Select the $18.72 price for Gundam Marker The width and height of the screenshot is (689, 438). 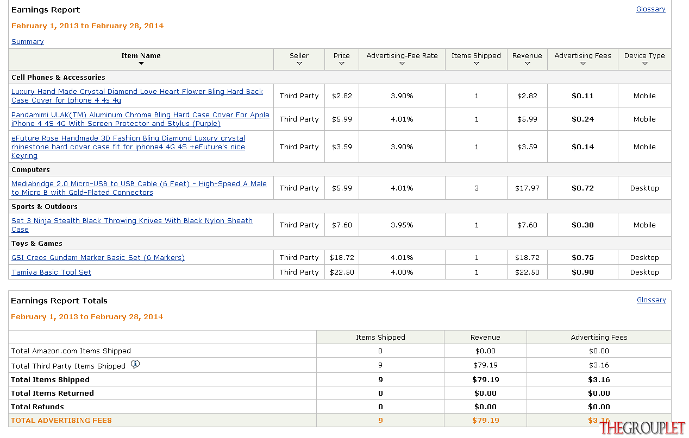coord(342,258)
